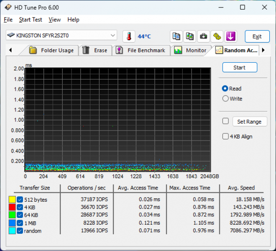The height and width of the screenshot is (251, 276).
Task: Click the Set Range button
Action: [250, 122]
